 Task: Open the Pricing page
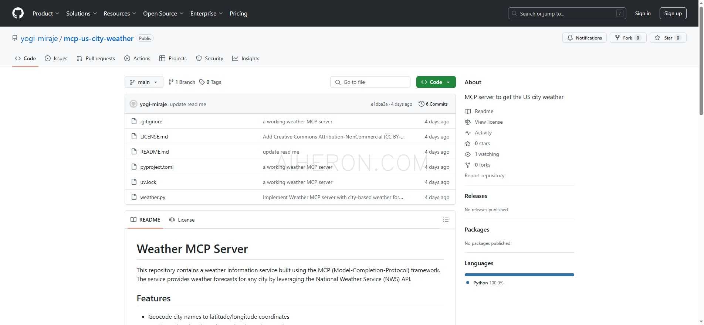238,13
